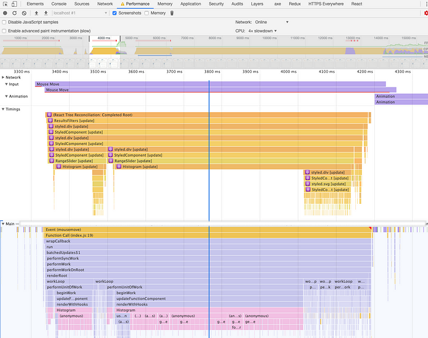Open the Application tab
This screenshot has width=428, height=338.
pyautogui.click(x=191, y=4)
